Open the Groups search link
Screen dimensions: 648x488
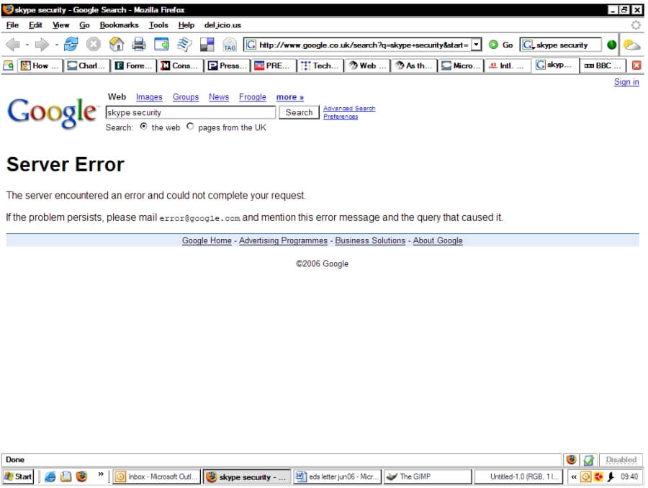pos(186,97)
